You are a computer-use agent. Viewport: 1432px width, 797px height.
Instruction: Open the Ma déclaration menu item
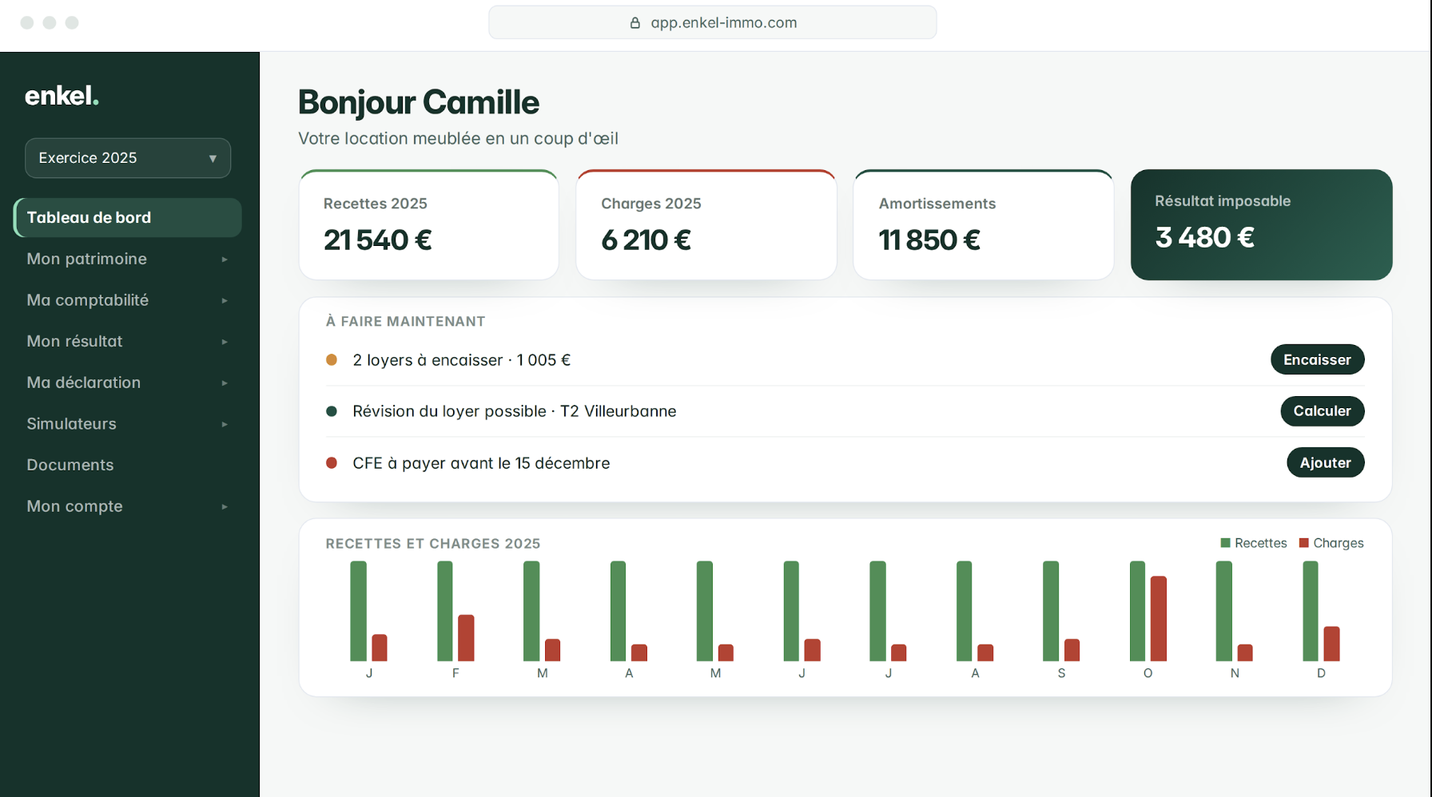128,383
